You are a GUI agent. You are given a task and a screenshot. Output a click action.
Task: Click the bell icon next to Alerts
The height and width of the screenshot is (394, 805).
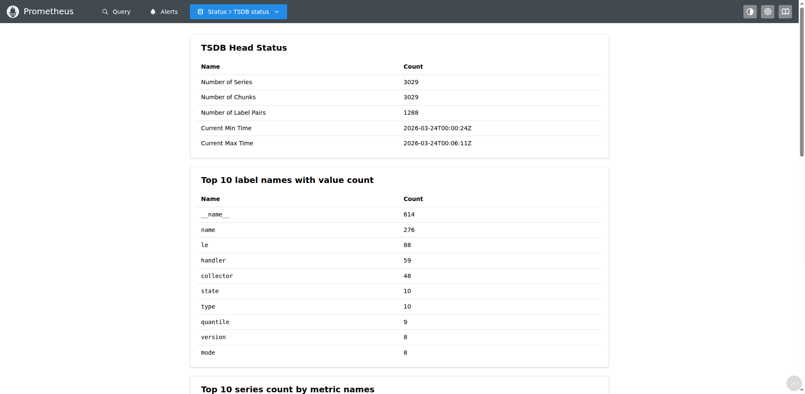(x=153, y=11)
